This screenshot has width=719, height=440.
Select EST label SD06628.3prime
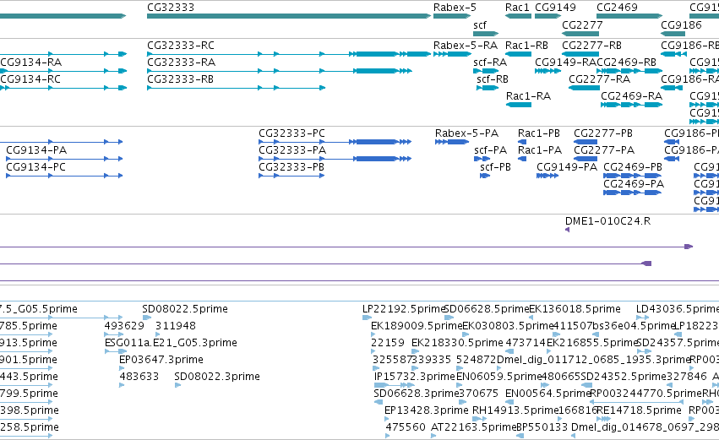click(x=417, y=394)
